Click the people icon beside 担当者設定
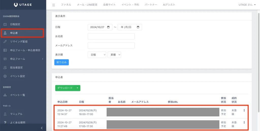260x131 pixels. (x=5, y=67)
